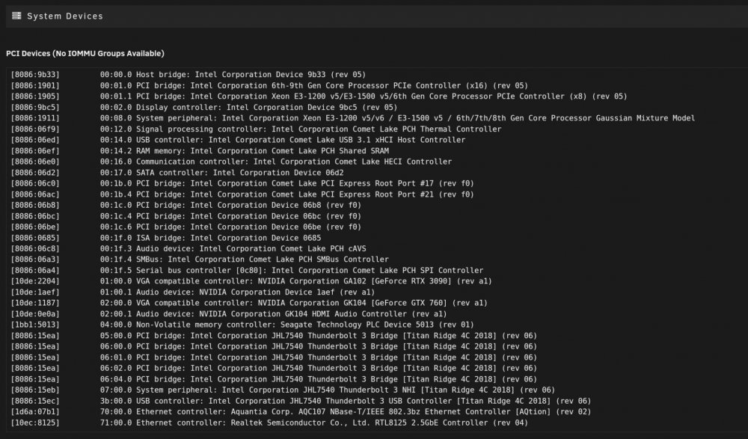The height and width of the screenshot is (439, 748).
Task: Click the System Devices header title
Action: 65,16
